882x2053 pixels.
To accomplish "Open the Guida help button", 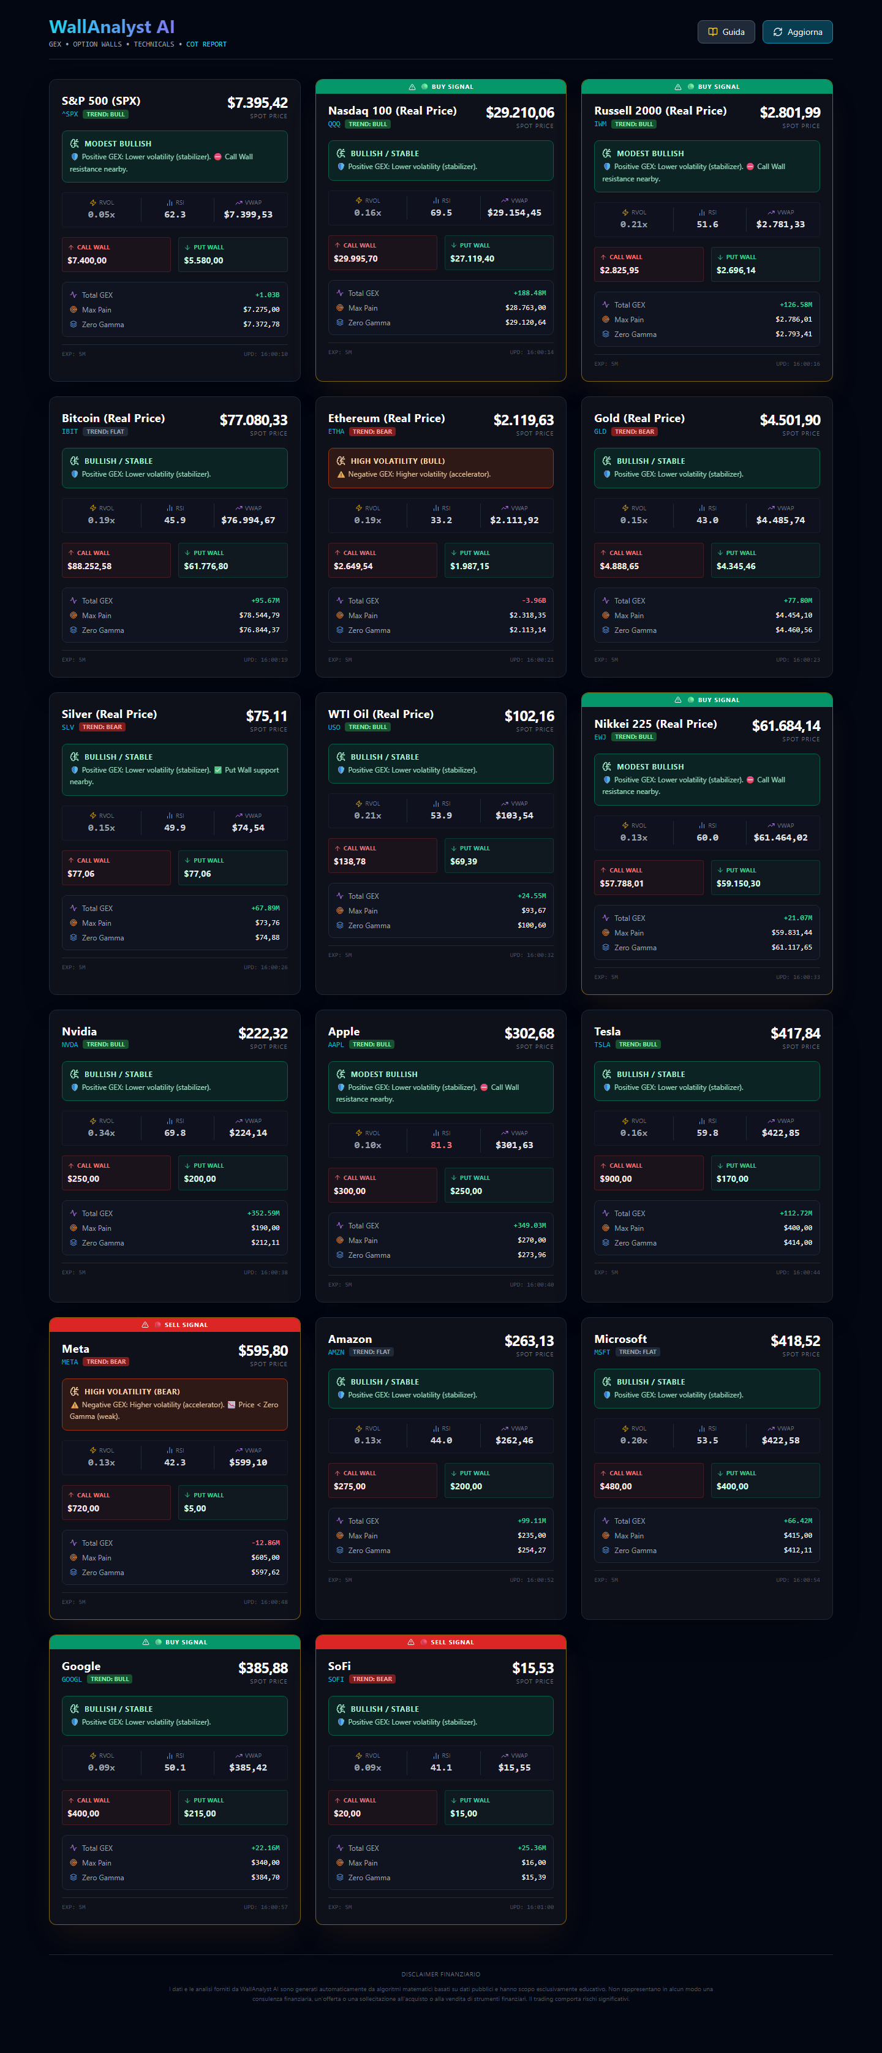I will (726, 32).
